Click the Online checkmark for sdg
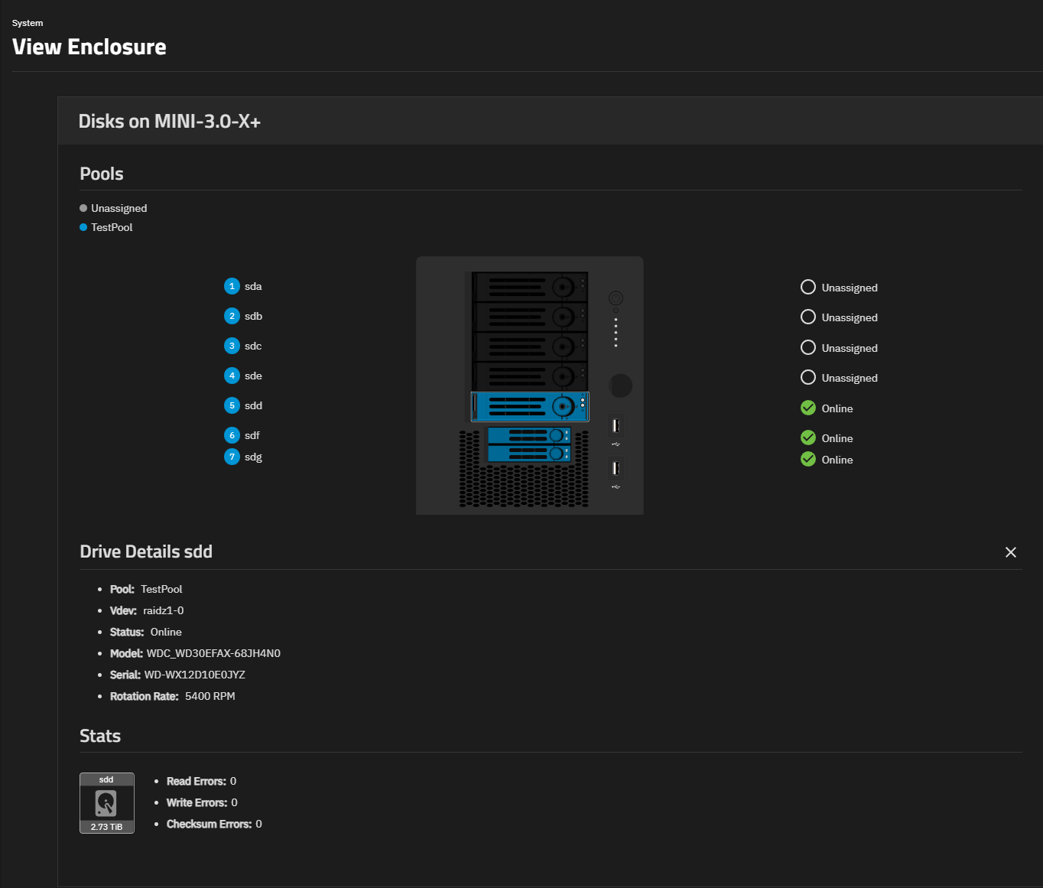1043x888 pixels. point(807,459)
